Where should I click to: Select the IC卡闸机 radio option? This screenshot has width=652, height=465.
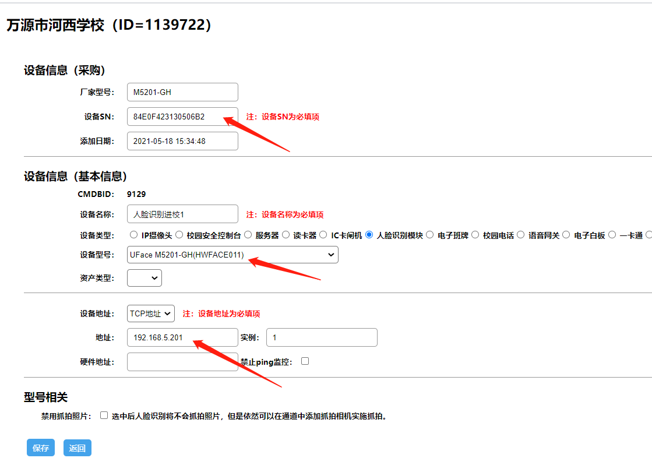tap(323, 235)
